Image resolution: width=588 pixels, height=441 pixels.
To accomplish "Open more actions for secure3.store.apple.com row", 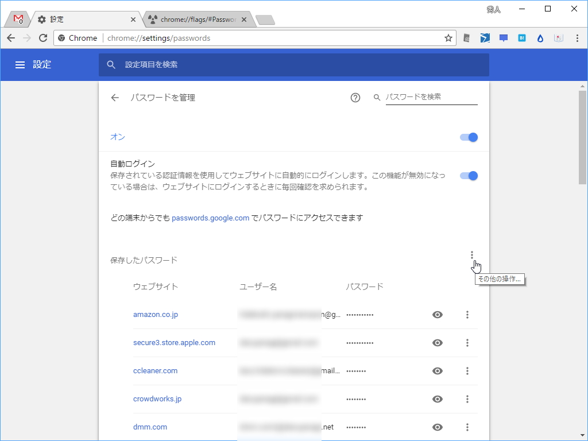I will [x=467, y=343].
